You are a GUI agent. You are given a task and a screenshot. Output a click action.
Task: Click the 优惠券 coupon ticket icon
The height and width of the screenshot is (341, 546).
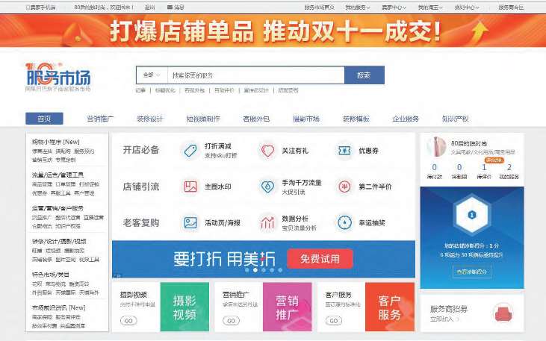[x=344, y=151]
